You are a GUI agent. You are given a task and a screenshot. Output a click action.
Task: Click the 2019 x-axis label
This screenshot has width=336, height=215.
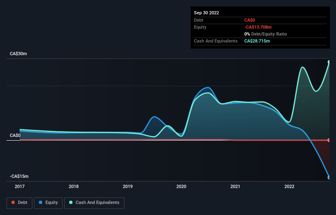click(128, 186)
